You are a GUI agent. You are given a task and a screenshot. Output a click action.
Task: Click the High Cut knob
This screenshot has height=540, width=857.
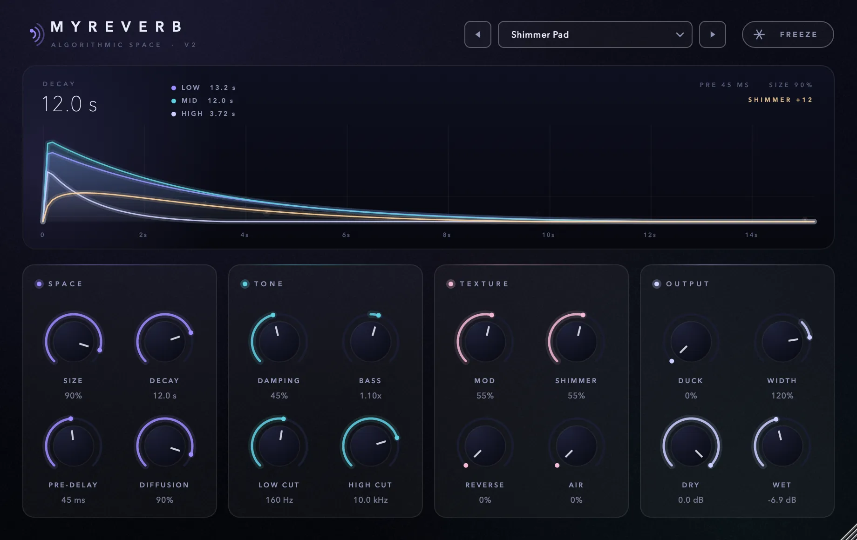(x=370, y=445)
